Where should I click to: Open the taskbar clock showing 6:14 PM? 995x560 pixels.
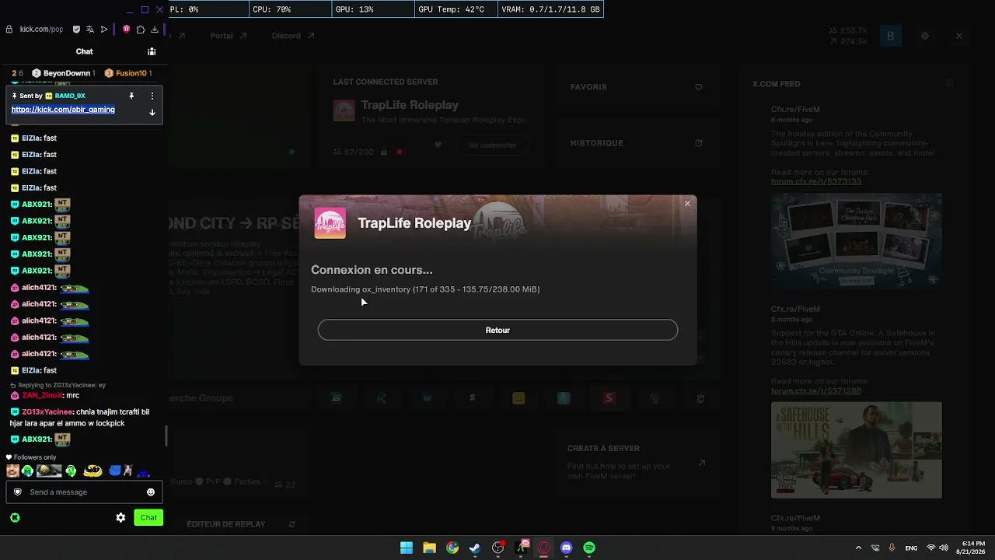click(971, 548)
